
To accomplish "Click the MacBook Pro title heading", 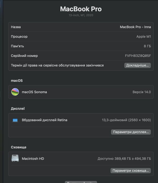I will [81, 9].
